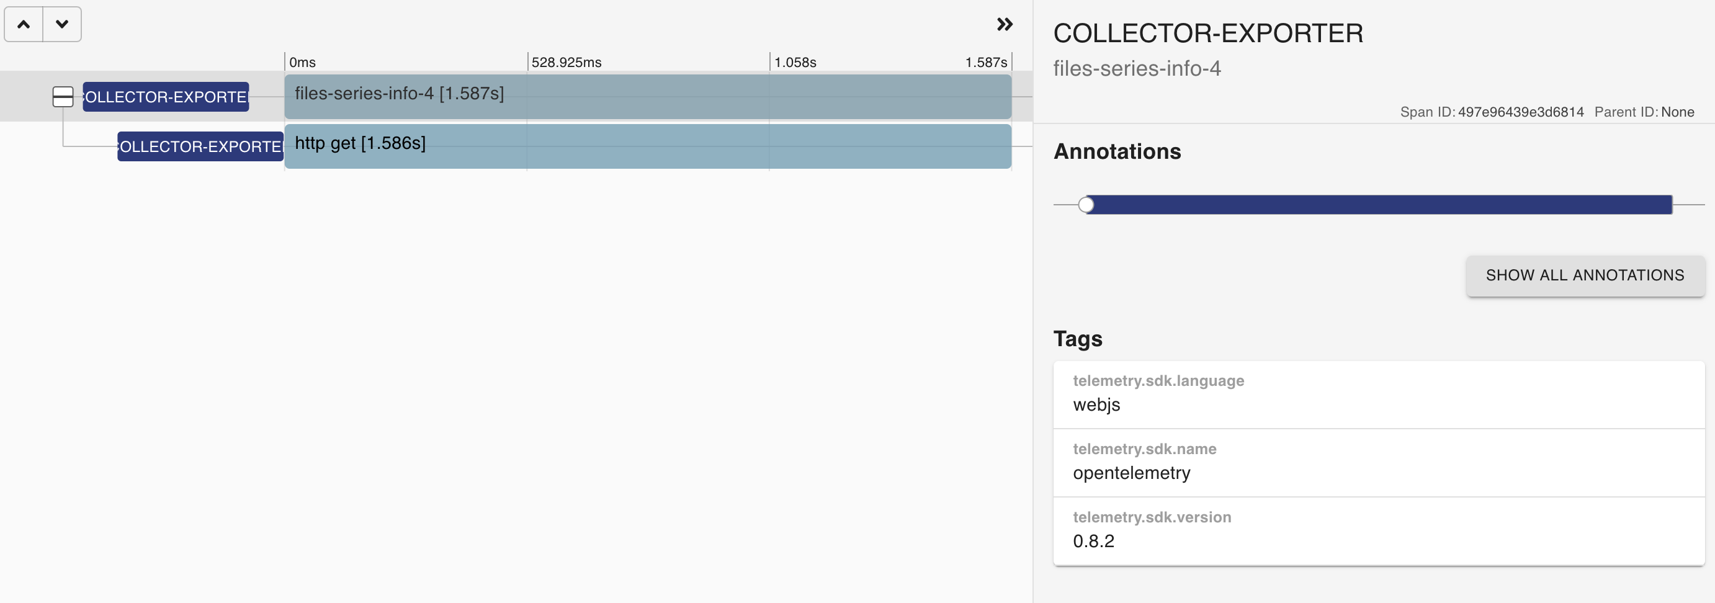Collapse the root span tree with minus toggle
Viewport: 1715px width, 603px height.
[63, 97]
